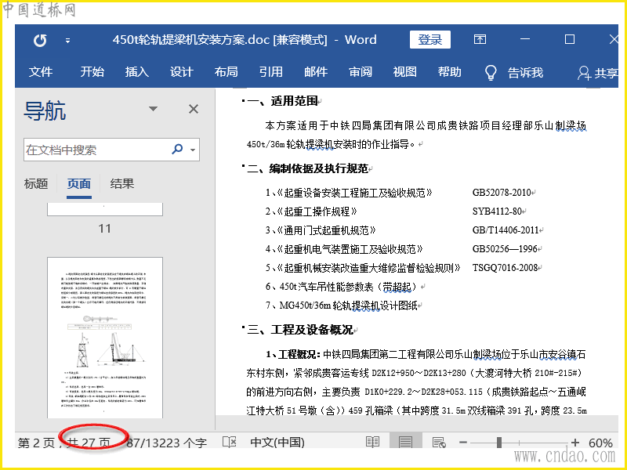Switch to the 结果 navigation tab
The width and height of the screenshot is (627, 470).
pos(122,184)
